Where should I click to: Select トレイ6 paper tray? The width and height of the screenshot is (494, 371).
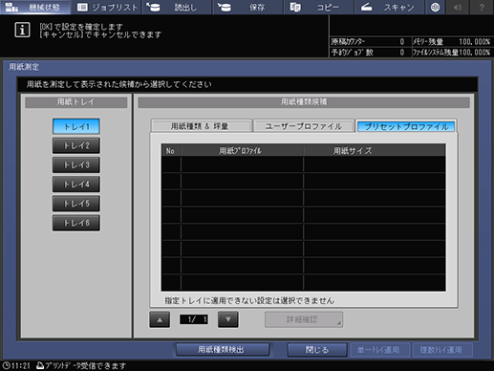[76, 223]
